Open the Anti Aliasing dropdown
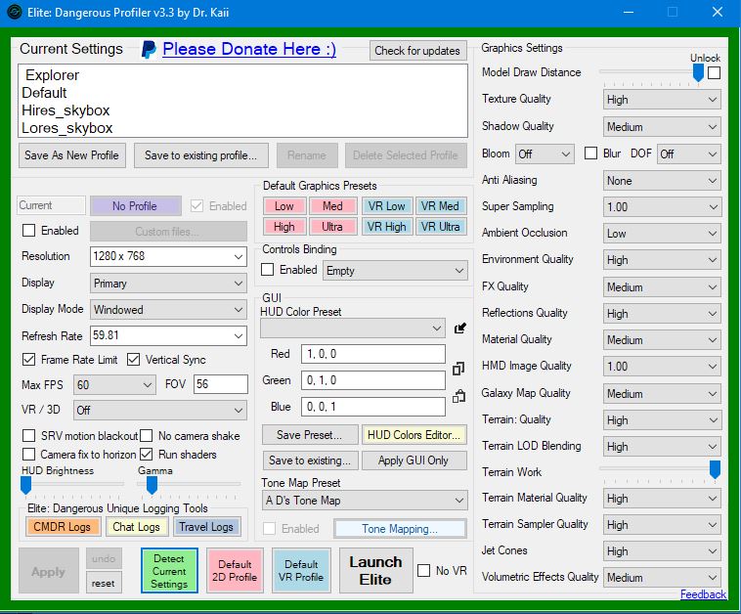 [x=662, y=181]
